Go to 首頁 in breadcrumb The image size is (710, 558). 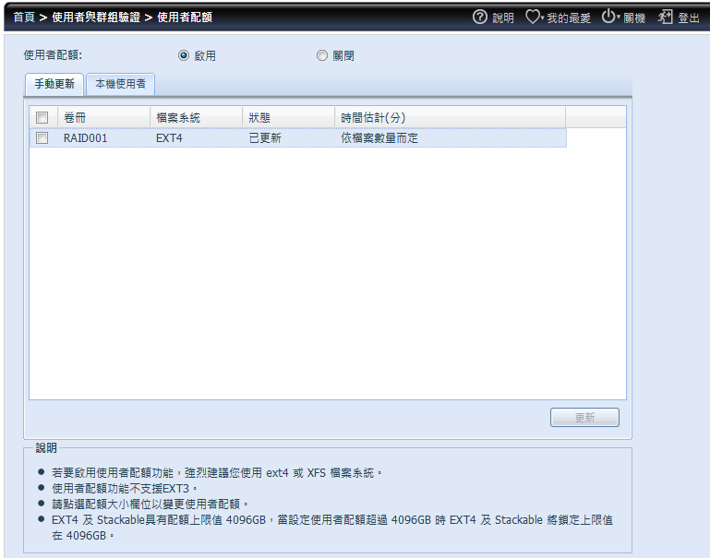click(x=24, y=18)
